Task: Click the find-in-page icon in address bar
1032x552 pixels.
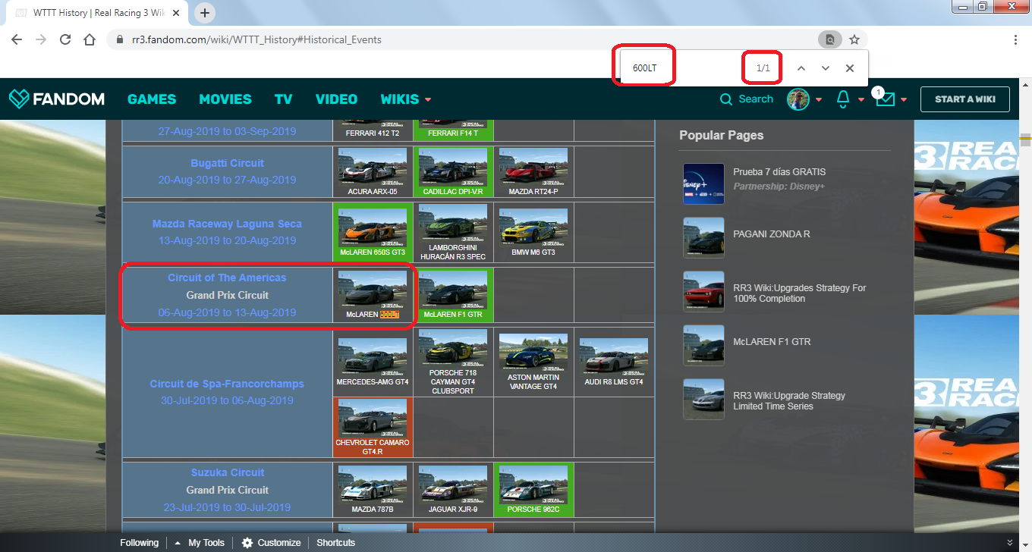Action: [x=829, y=39]
